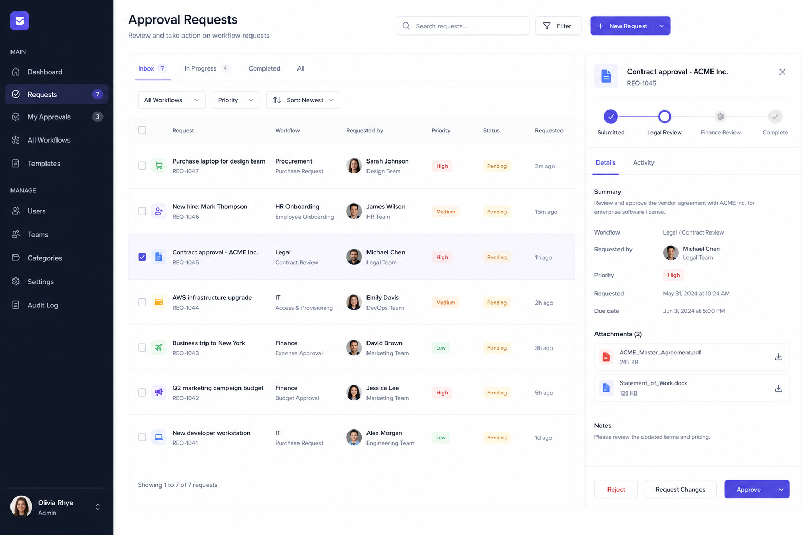Switch to the In Progress tab
The image size is (803, 535).
click(207, 68)
